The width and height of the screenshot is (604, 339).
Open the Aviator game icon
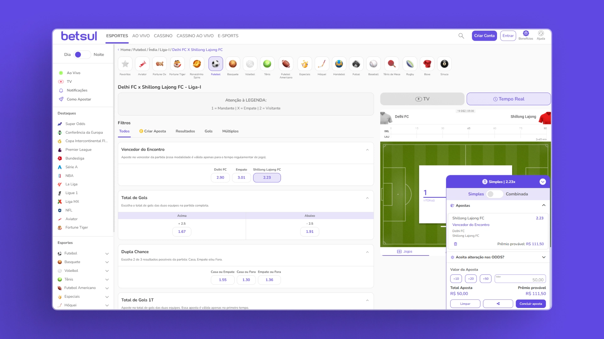tap(142, 64)
